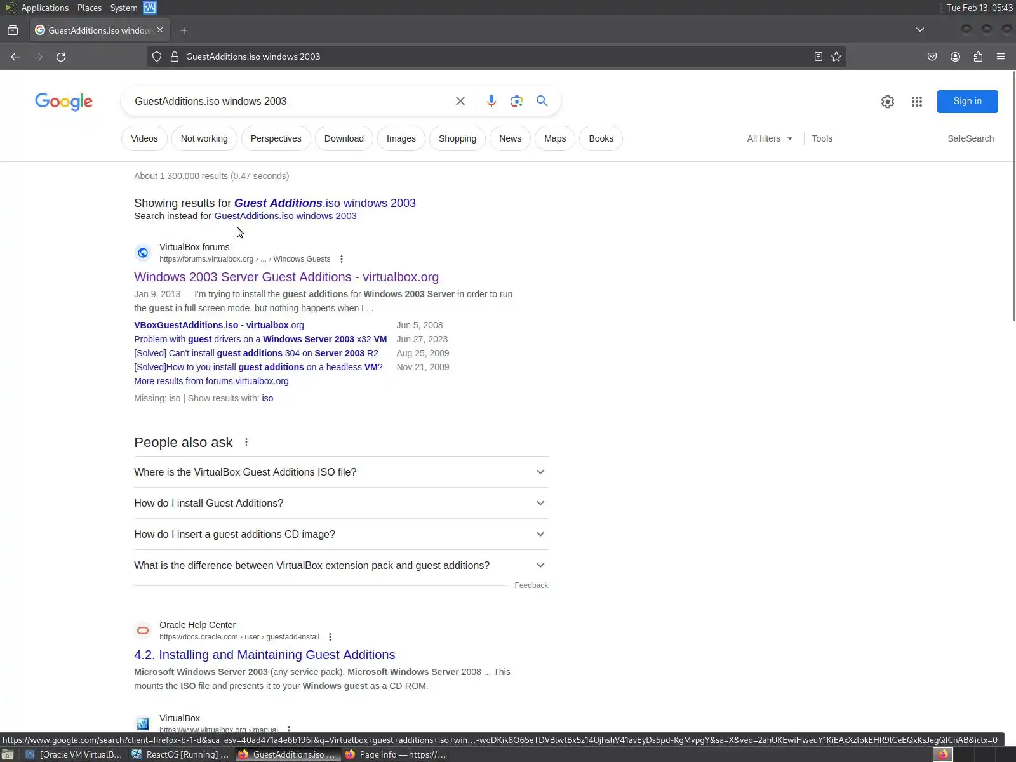Close the GuestAdditions.iso browser tab
Viewport: 1016px width, 762px height.
tap(160, 30)
